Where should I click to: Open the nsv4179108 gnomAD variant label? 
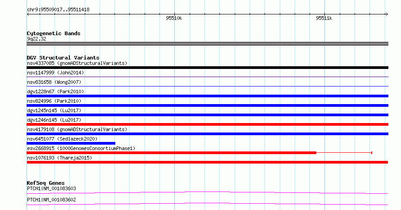tap(77, 129)
